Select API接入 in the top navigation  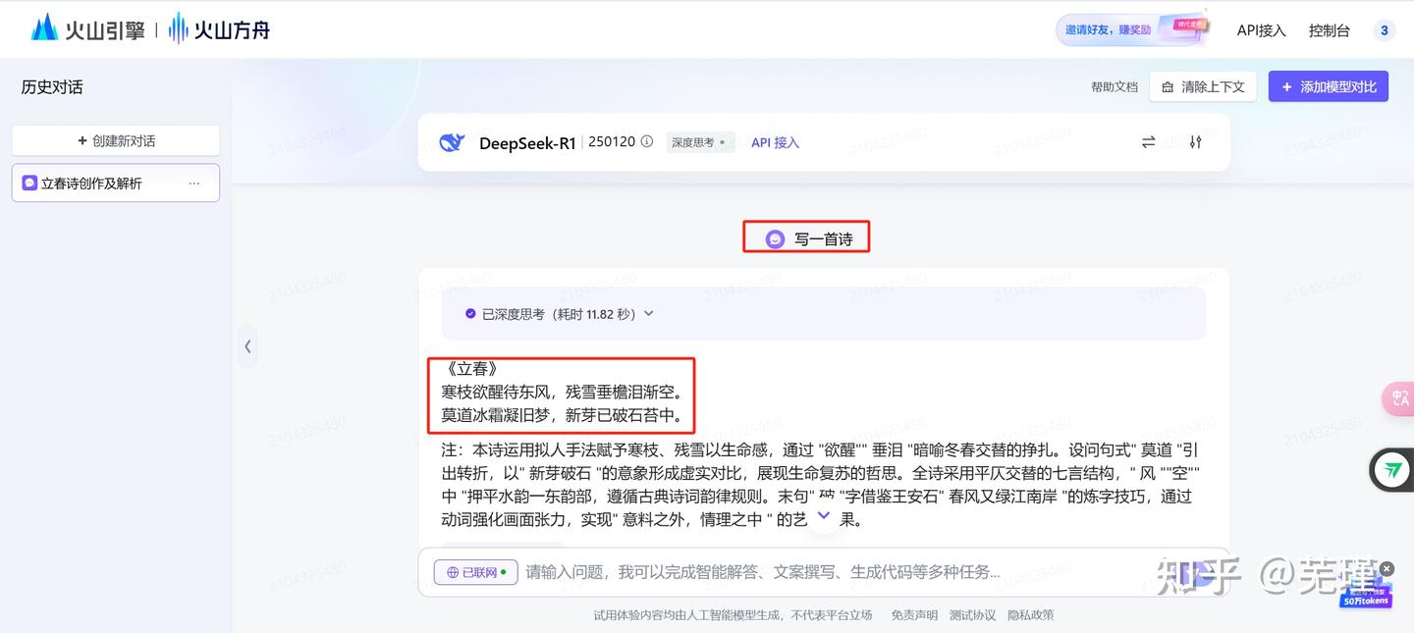[1260, 30]
